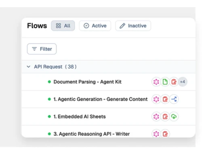Click the Flows heading
Viewport: 202px width, 151px height.
click(37, 26)
